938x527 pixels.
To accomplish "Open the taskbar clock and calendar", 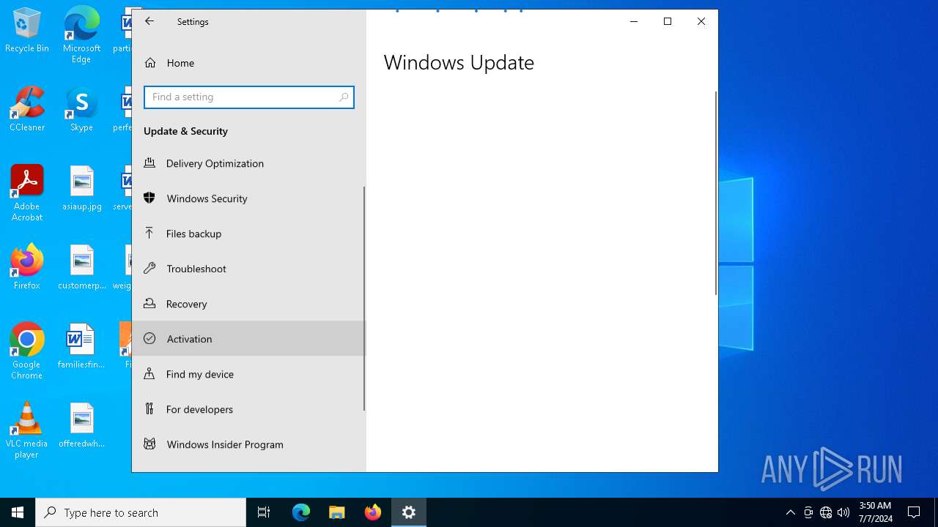I will coord(875,512).
